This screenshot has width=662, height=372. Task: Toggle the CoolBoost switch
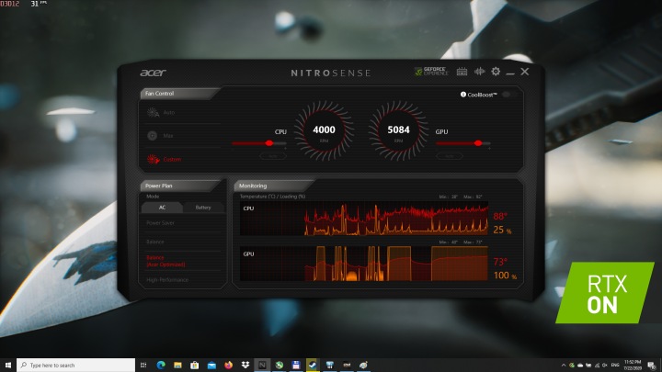click(508, 95)
